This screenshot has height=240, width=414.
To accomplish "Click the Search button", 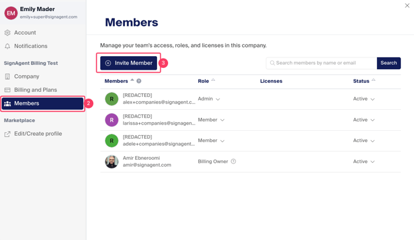I will 389,63.
